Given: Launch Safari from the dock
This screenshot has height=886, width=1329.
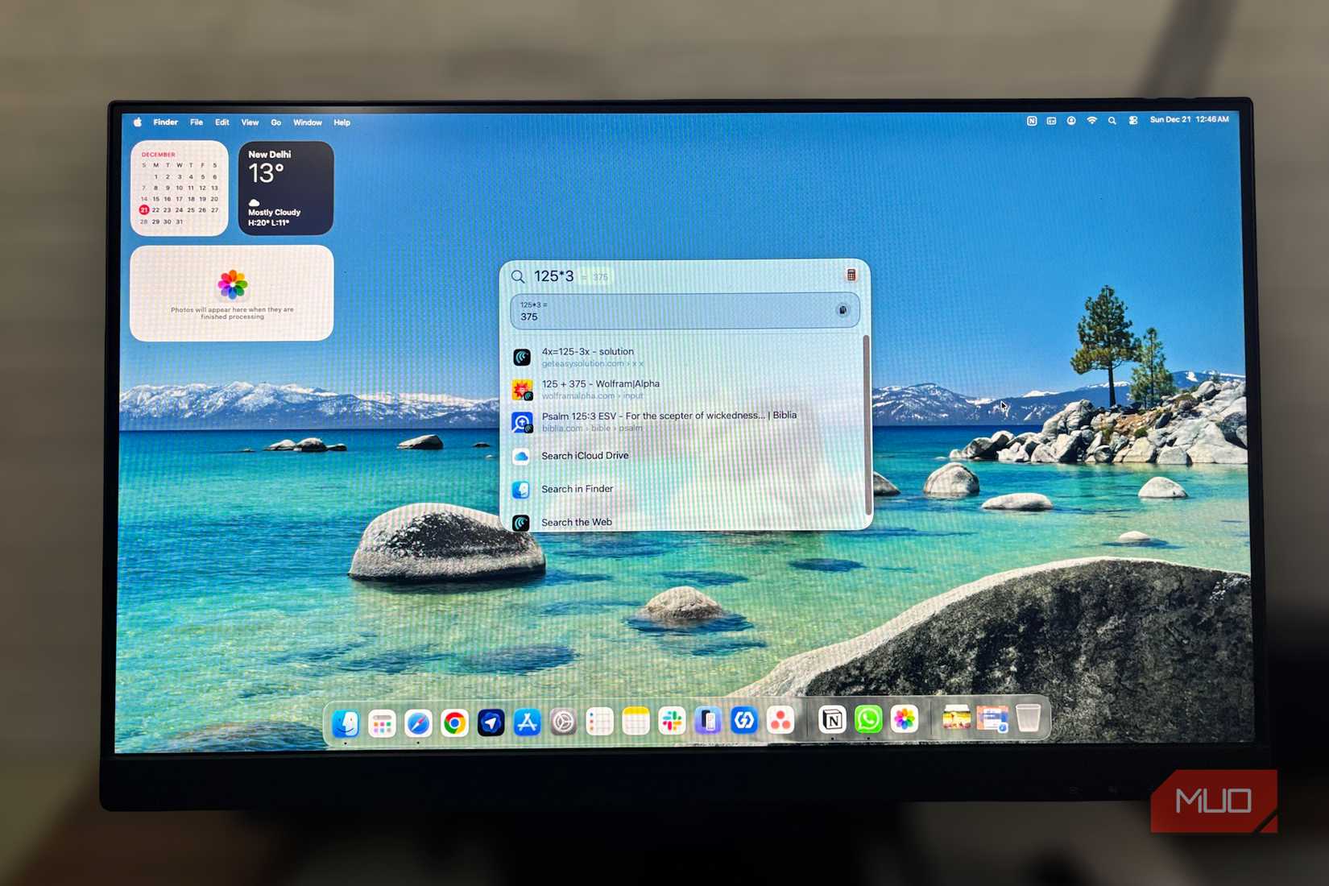Looking at the screenshot, I should (x=418, y=723).
